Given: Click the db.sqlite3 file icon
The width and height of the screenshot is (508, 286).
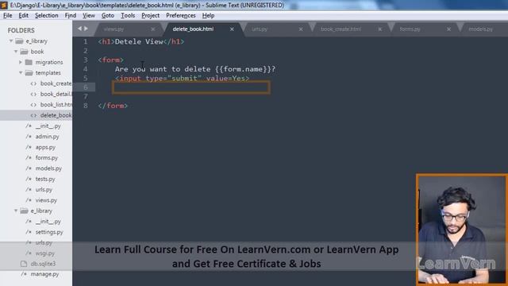Looking at the screenshot, I should coord(24,264).
